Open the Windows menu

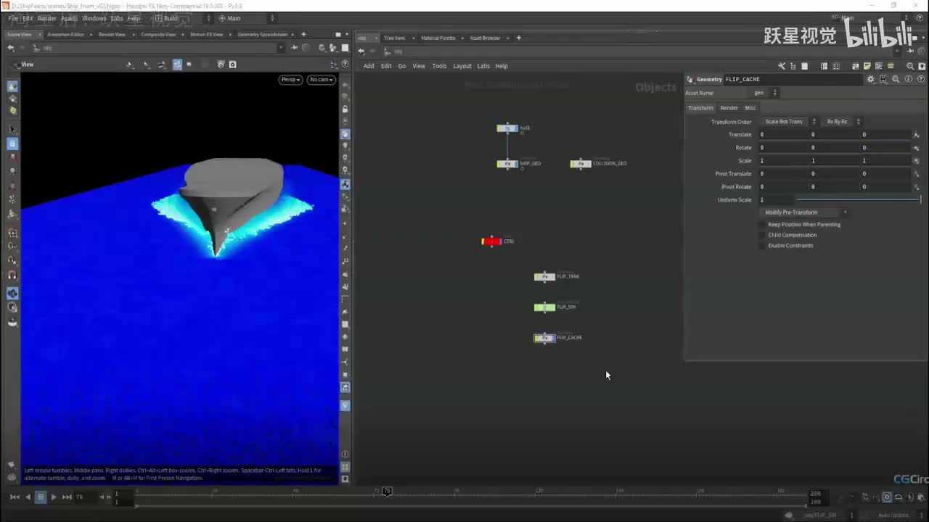click(94, 18)
